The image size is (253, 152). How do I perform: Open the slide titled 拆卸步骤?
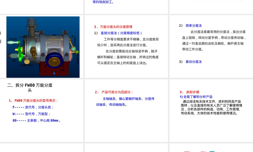211,110
